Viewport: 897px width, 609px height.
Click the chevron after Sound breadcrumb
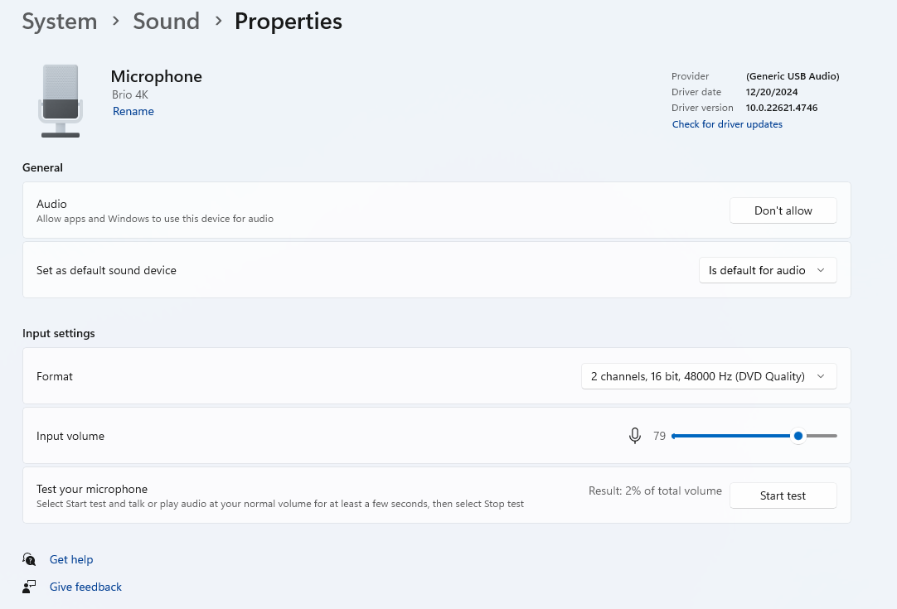coord(218,22)
